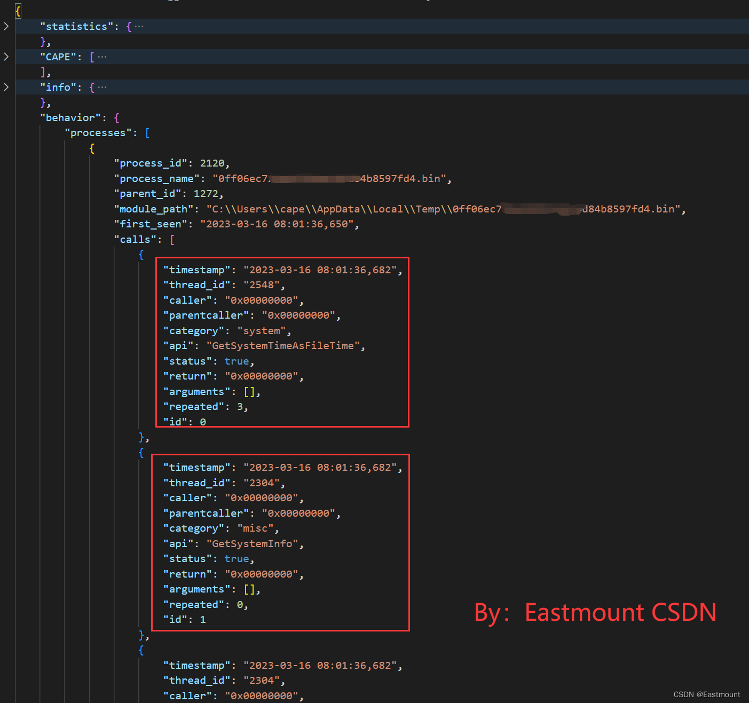Click the "processes" key

[98, 133]
